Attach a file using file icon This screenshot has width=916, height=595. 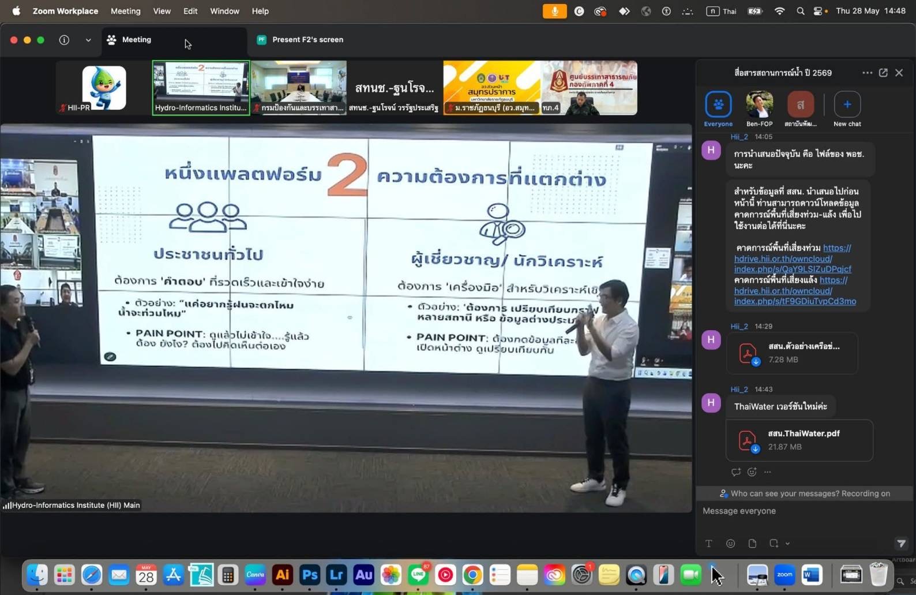[752, 543]
